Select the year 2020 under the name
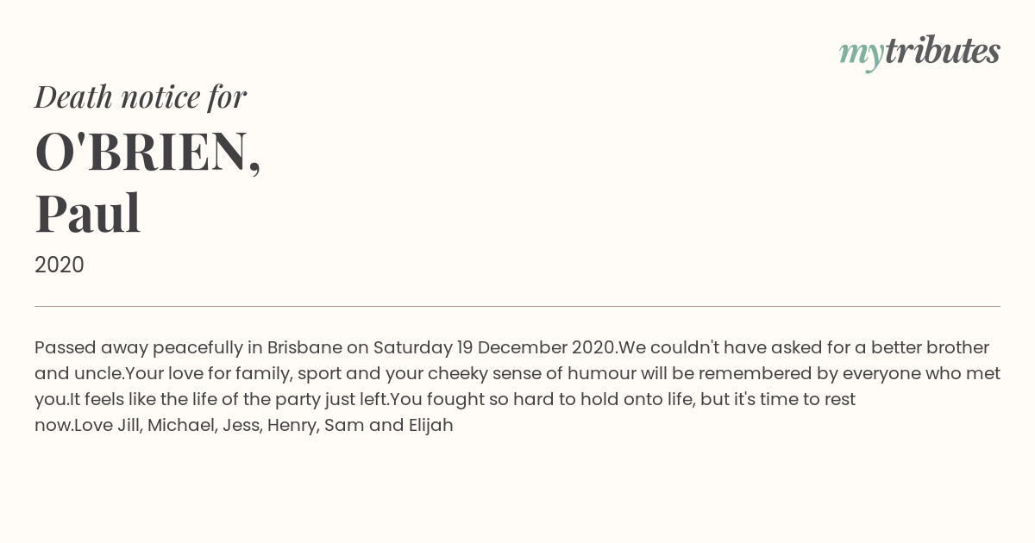This screenshot has height=543, width=1035. coord(60,265)
